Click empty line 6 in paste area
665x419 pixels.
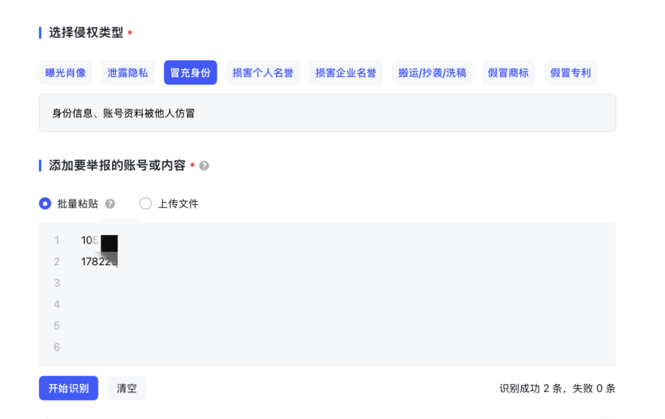point(246,347)
